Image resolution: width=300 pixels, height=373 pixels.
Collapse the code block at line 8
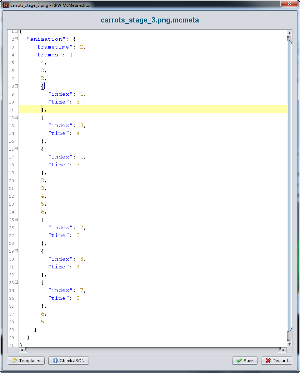[16, 86]
